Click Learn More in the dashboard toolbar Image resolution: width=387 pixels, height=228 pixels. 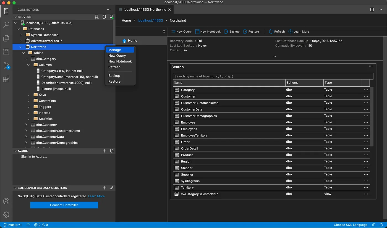coord(299,32)
